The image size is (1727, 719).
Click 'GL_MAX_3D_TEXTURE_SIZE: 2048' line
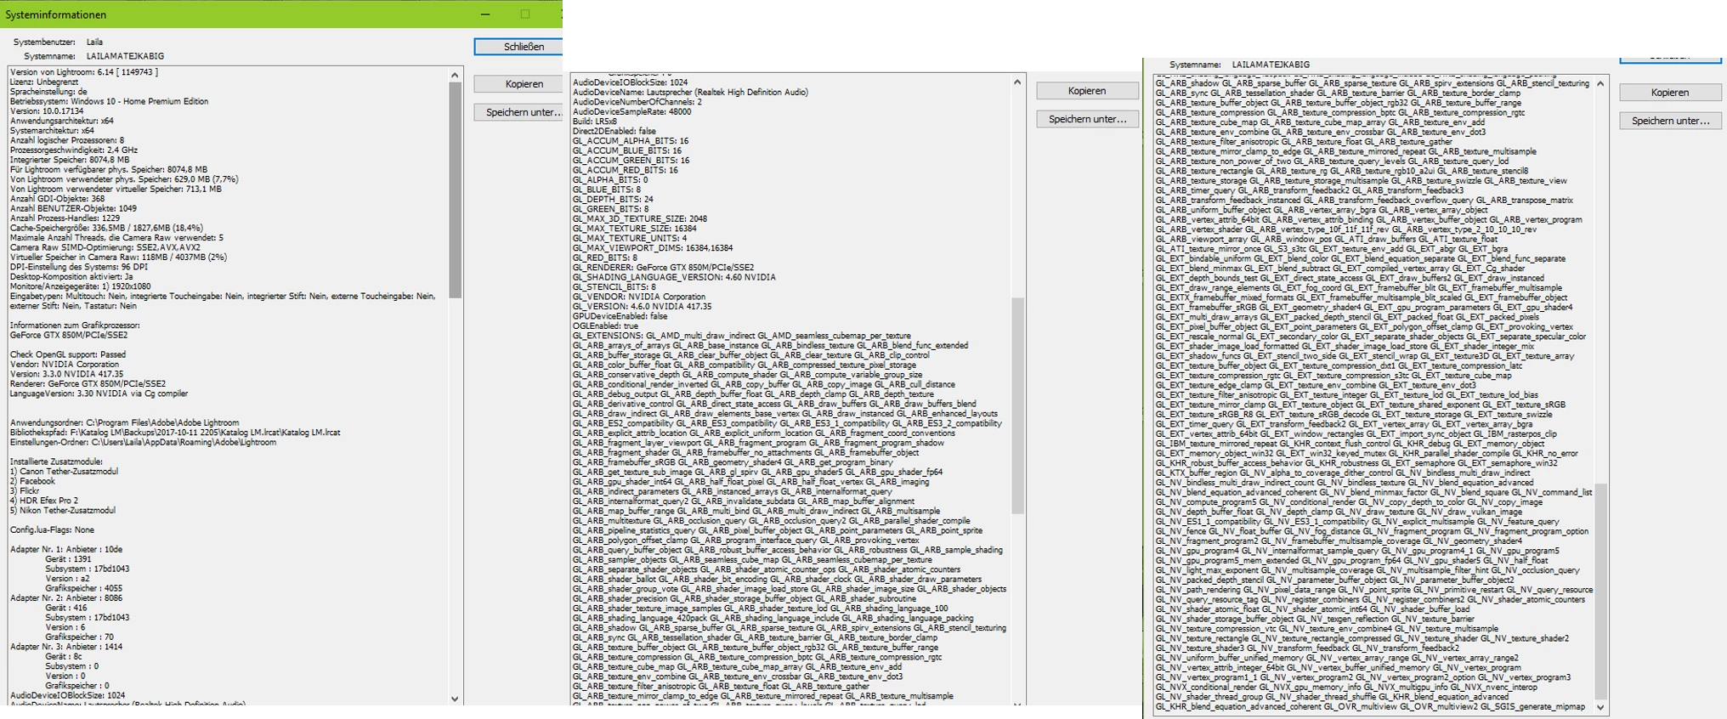[640, 218]
